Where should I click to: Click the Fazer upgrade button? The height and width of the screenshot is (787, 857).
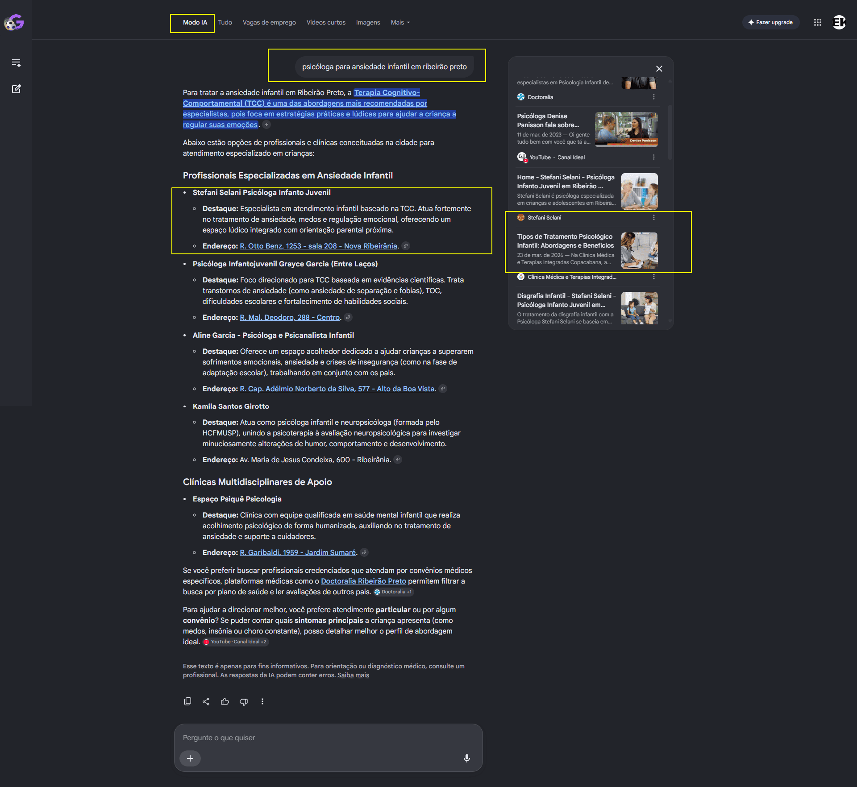click(771, 22)
